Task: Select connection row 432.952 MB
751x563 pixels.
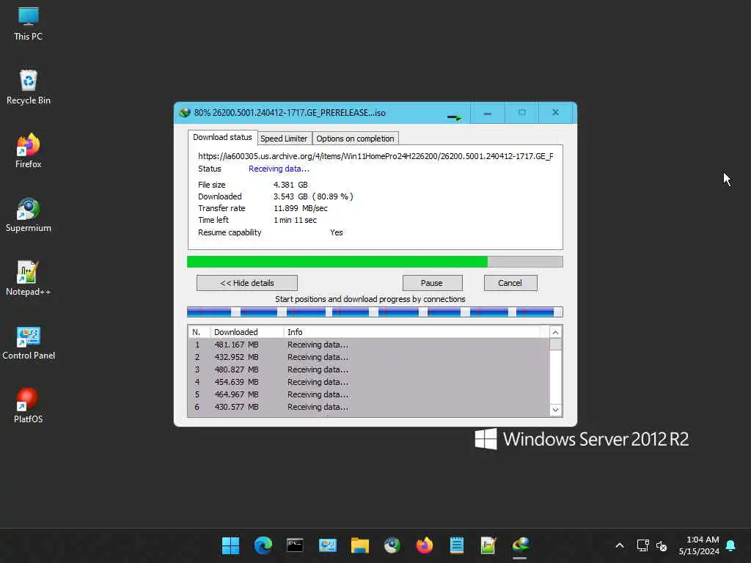Action: click(368, 357)
